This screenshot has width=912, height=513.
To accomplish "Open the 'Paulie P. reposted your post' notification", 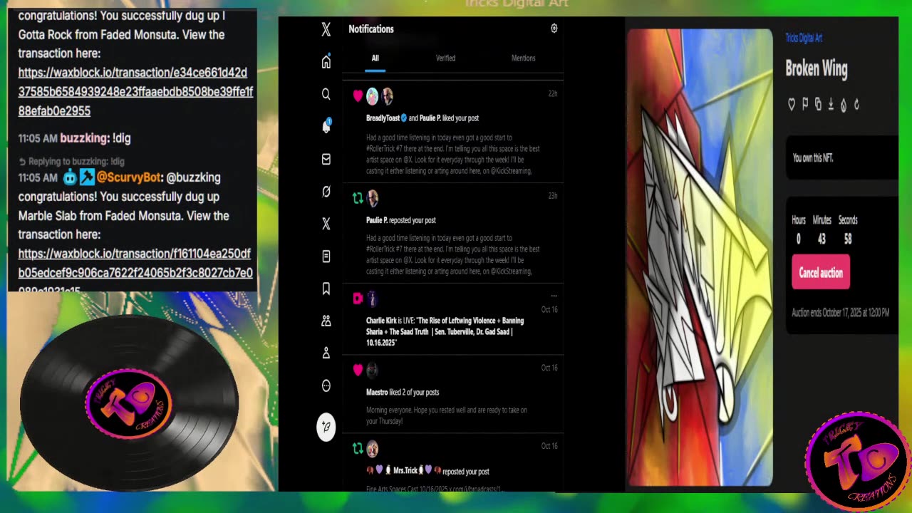I will pos(452,234).
